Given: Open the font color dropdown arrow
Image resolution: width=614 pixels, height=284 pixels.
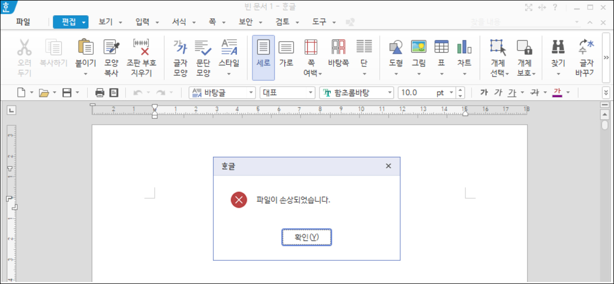Looking at the screenshot, I should 568,93.
